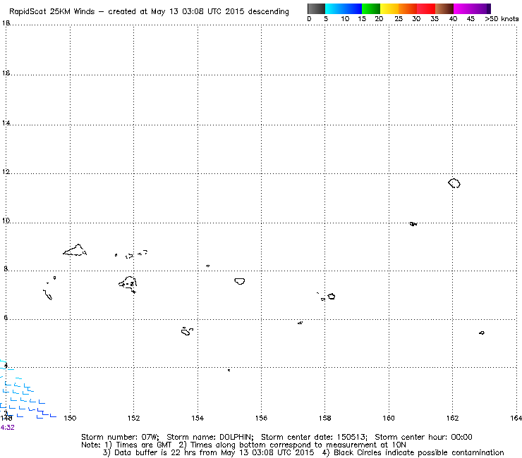
Task: Click the '150' longitude axis label
Action: 70,418
